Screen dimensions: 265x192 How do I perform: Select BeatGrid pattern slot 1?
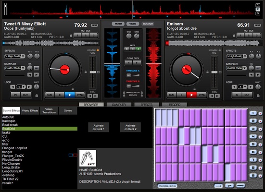tap(253, 113)
